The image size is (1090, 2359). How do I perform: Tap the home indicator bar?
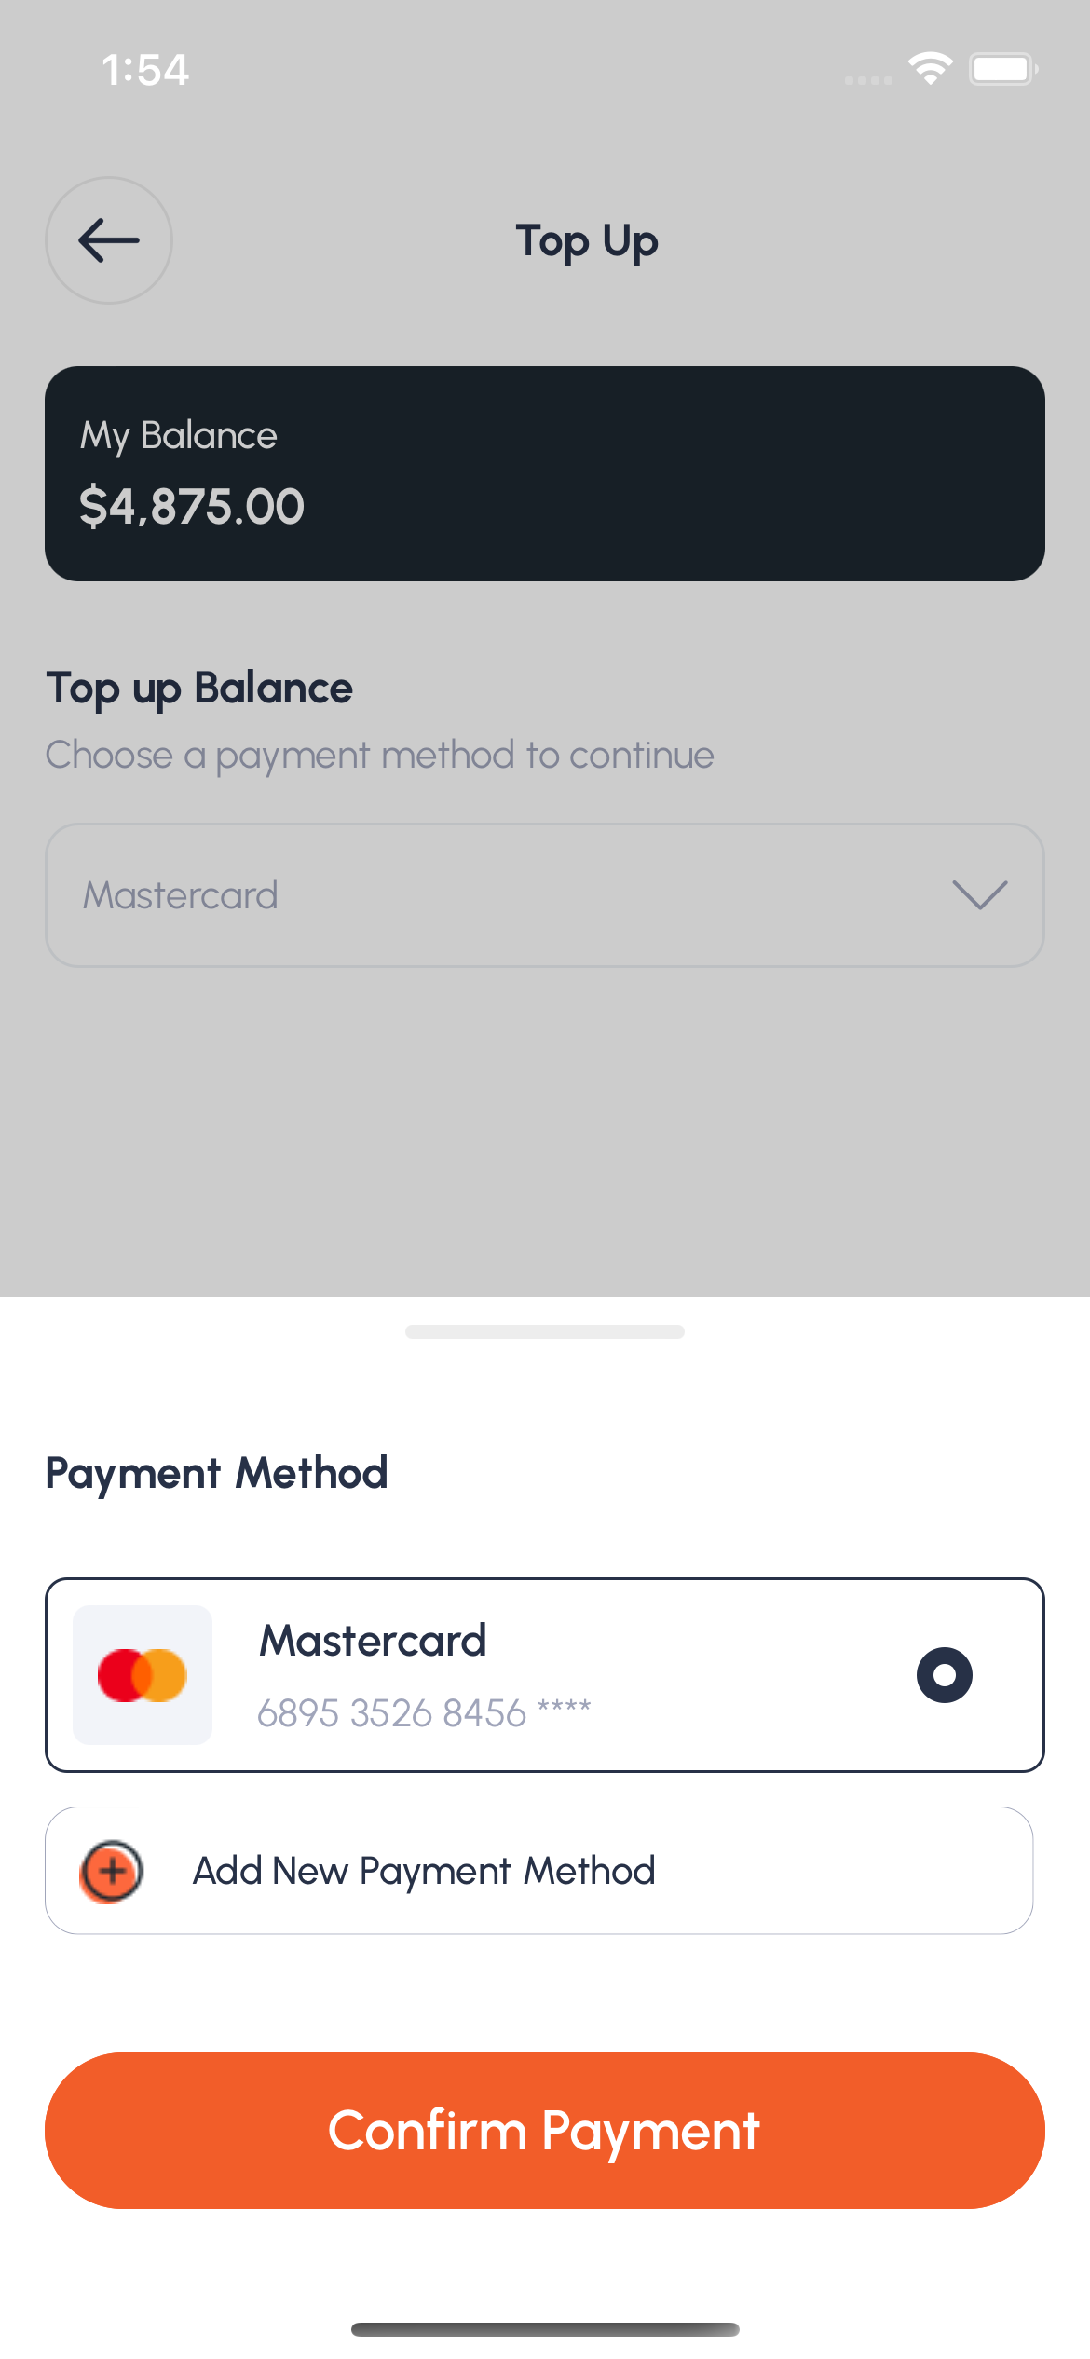pos(545,2329)
